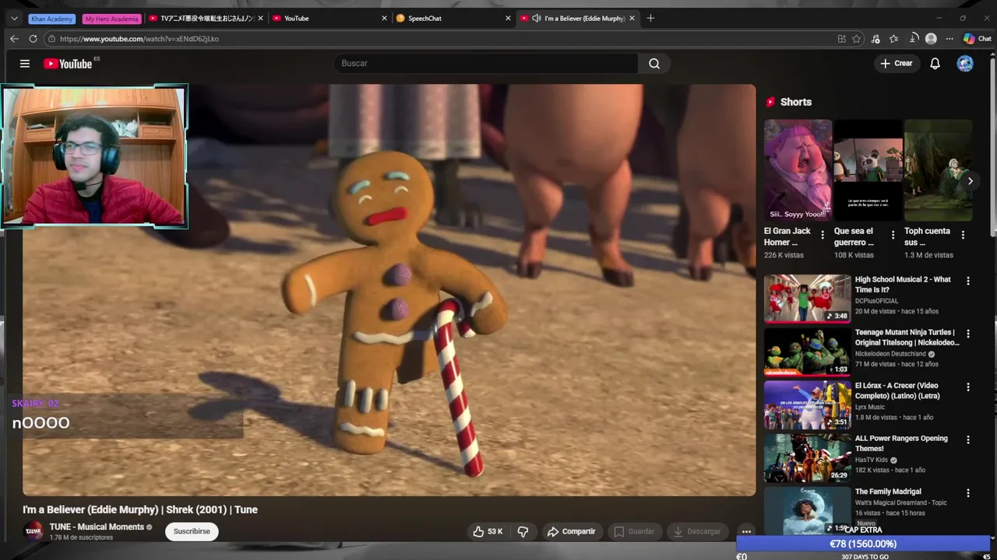This screenshot has height=560, width=997.
Task: Open High School Musical 2 video thumbnail
Action: pos(807,299)
